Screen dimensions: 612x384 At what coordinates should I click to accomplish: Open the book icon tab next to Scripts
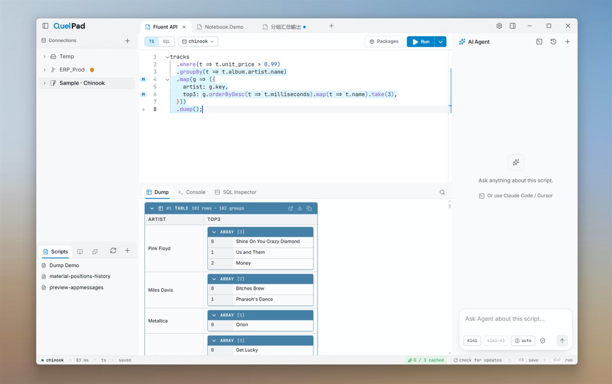pyautogui.click(x=80, y=252)
